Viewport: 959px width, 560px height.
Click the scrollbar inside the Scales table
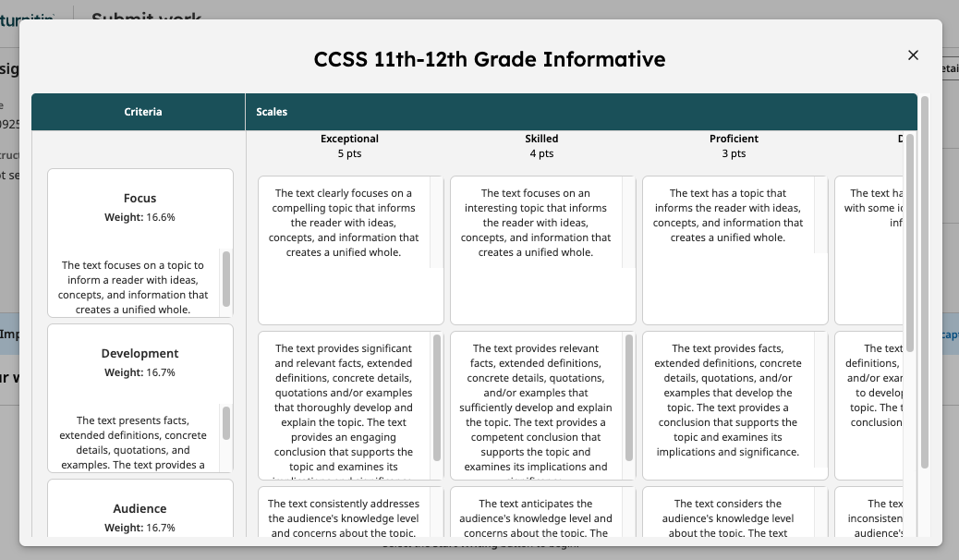[x=910, y=243]
